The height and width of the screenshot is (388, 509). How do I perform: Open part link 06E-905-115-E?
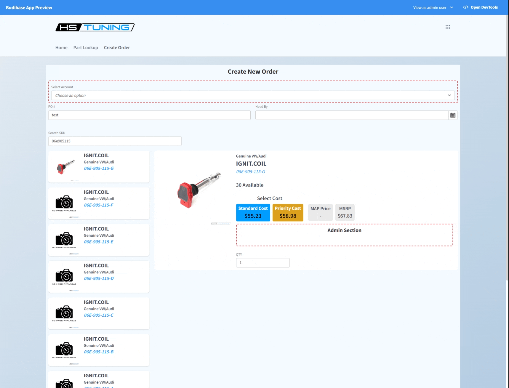click(98, 242)
